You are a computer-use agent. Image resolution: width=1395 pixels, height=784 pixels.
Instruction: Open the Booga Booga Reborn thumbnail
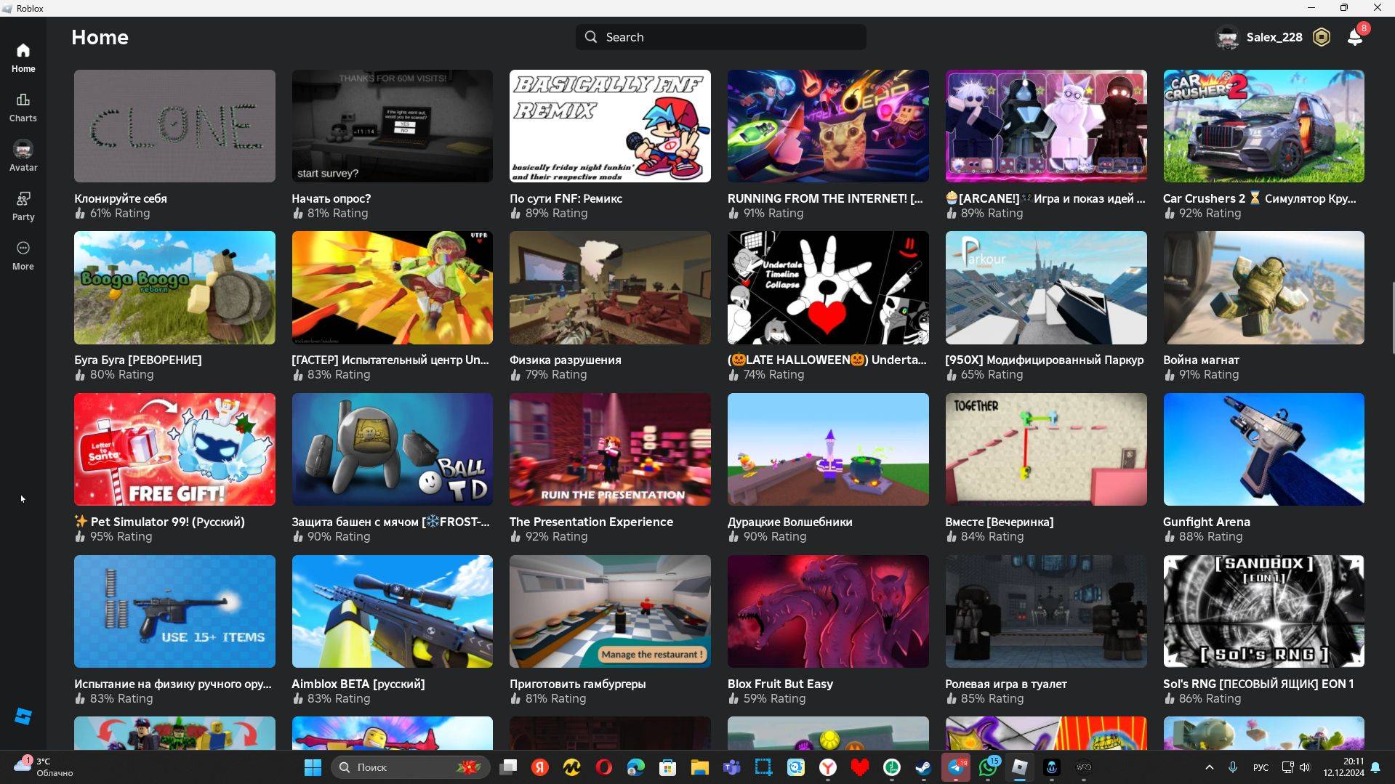(174, 288)
